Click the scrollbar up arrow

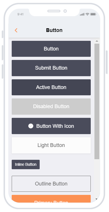coord(97,41)
